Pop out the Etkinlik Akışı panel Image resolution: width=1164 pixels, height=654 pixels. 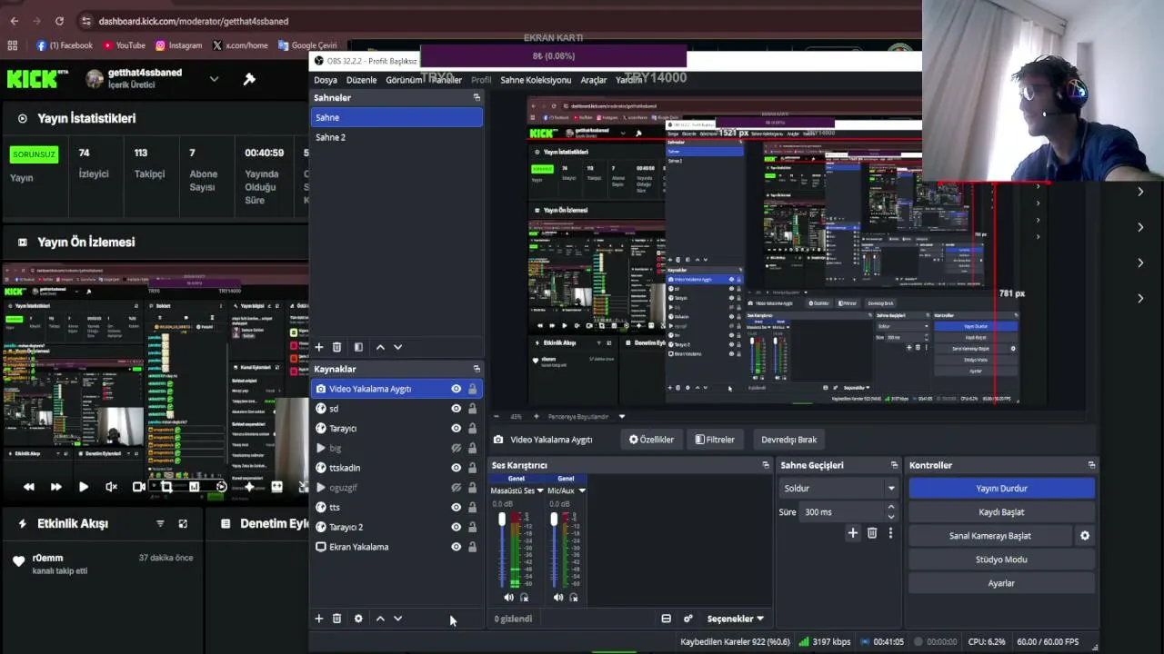[x=183, y=523]
